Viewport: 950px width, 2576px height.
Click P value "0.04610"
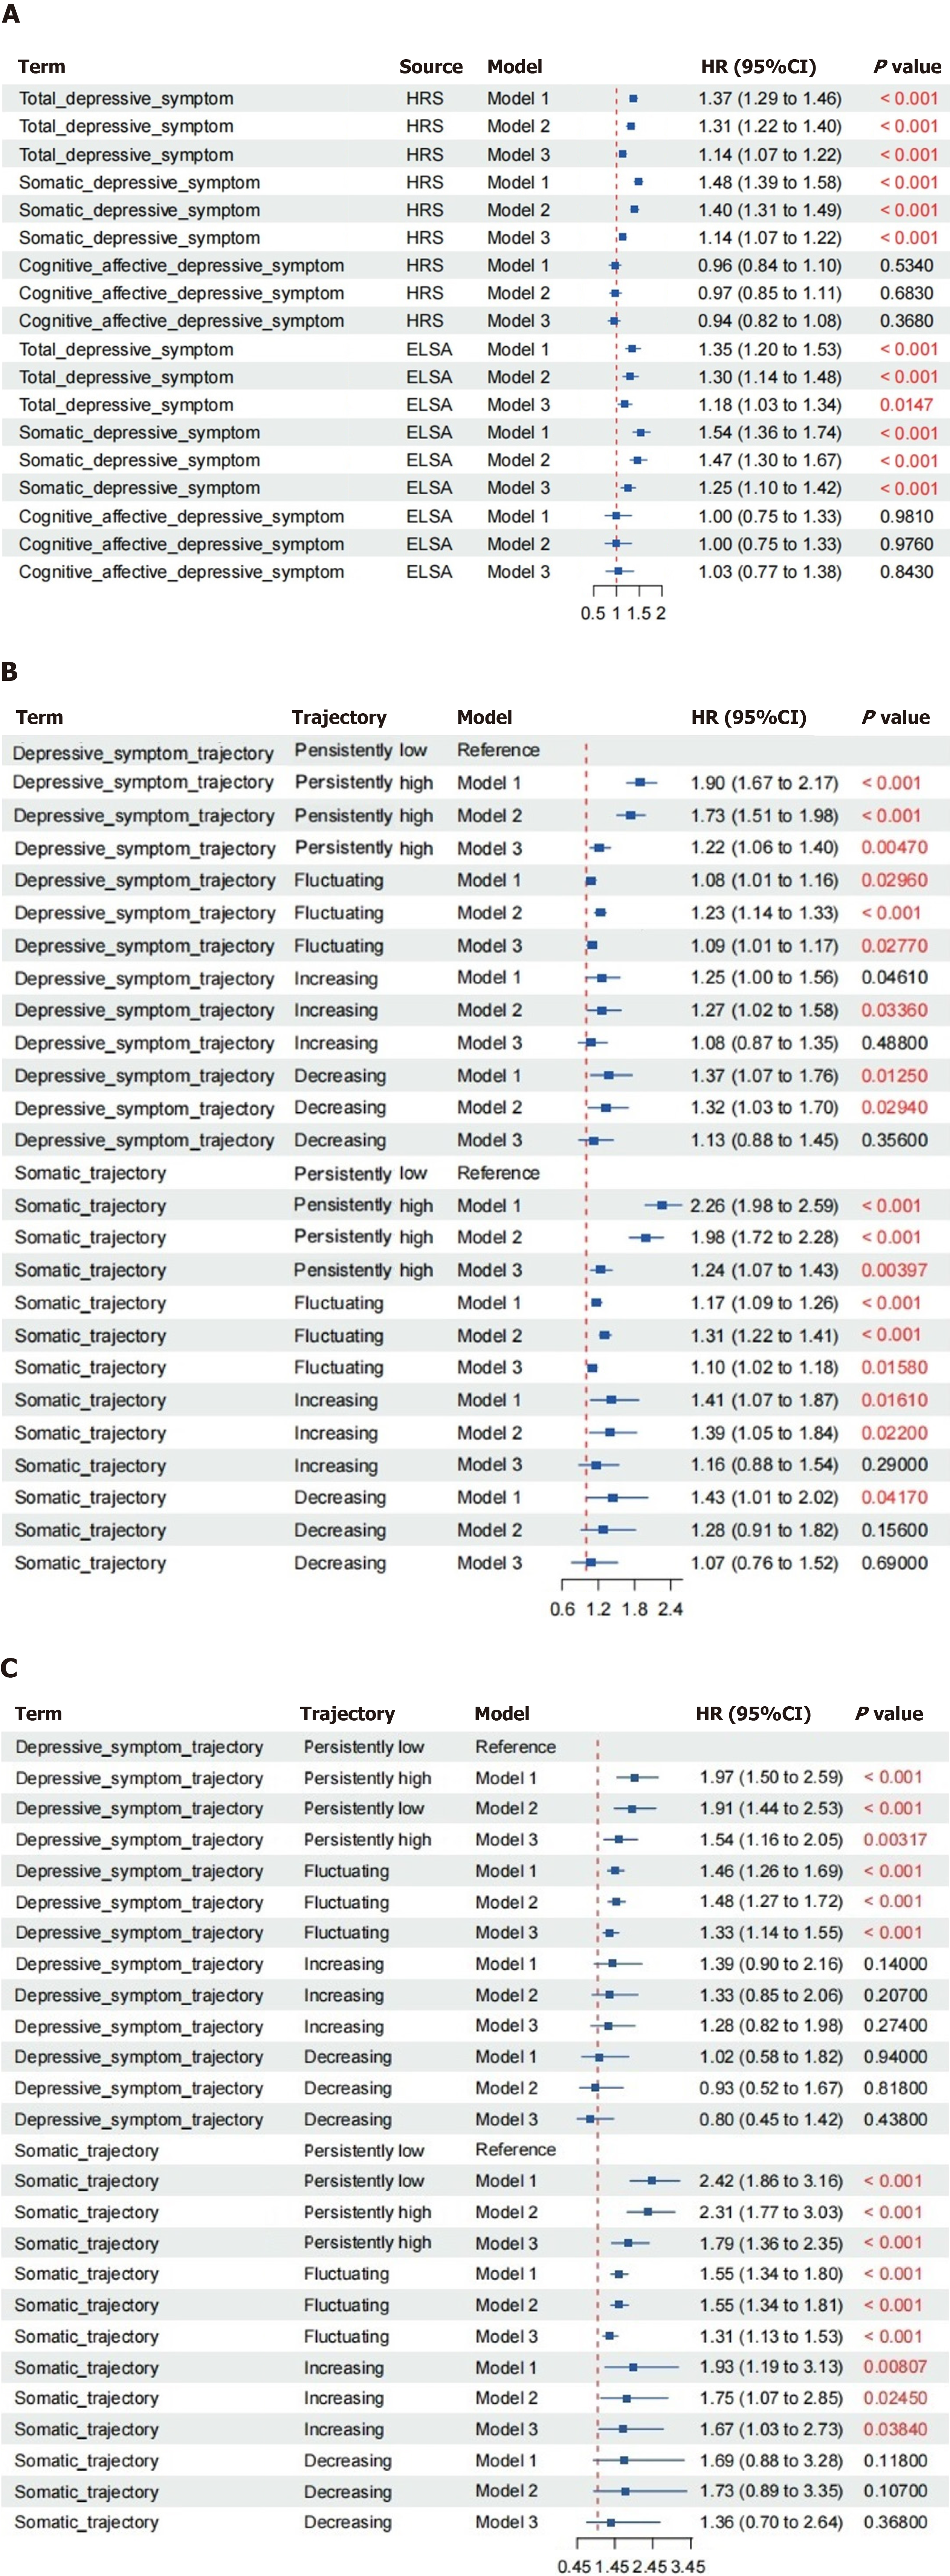[894, 977]
